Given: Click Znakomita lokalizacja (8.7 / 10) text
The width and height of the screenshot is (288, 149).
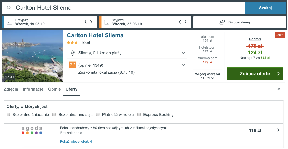Looking at the screenshot, I should (106, 72).
